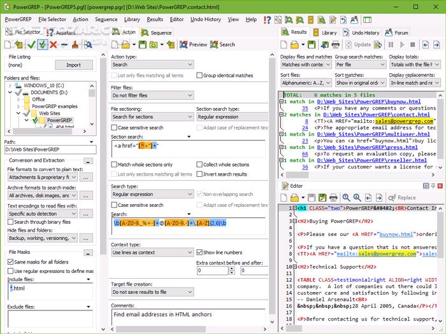The image size is (446, 334).
Task: Pin the Editor panel with the pushpin icon
Action: click(x=433, y=186)
